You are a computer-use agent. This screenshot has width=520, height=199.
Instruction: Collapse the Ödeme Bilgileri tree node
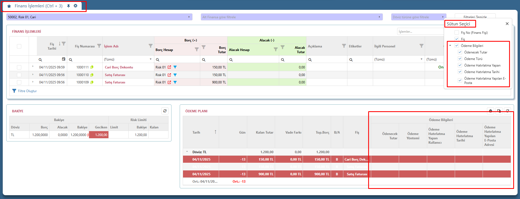coord(450,46)
